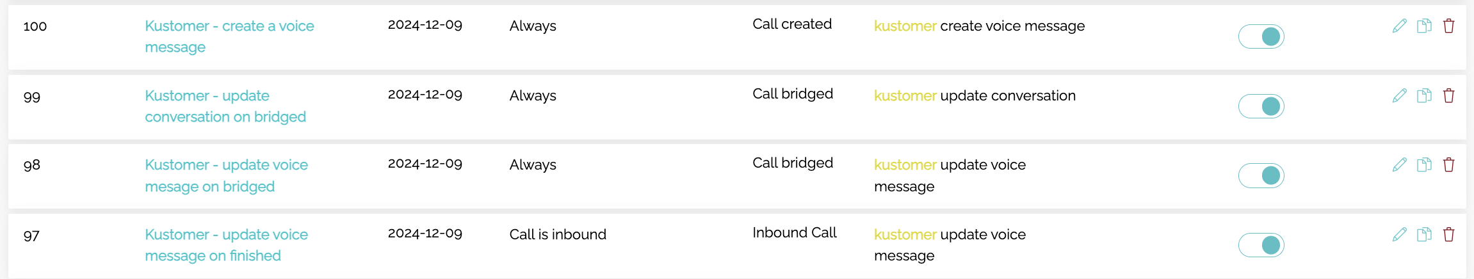Open "Kustomer - update voice message on finished"

tap(226, 245)
